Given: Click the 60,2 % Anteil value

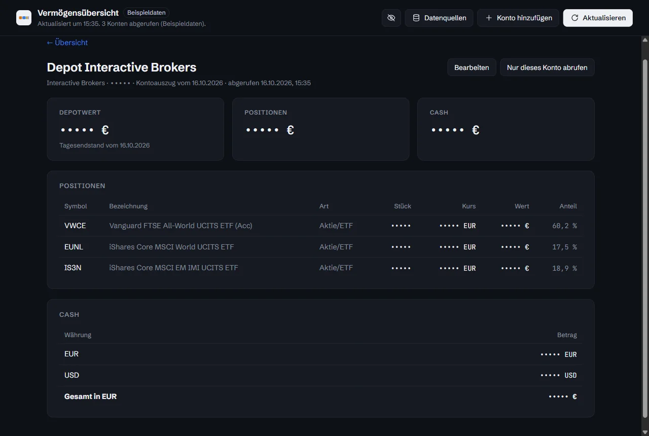Looking at the screenshot, I should [x=564, y=226].
